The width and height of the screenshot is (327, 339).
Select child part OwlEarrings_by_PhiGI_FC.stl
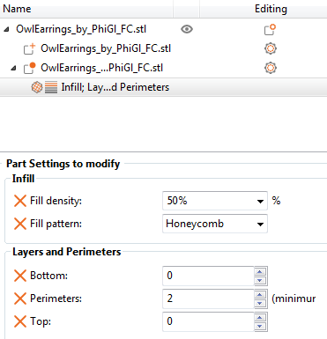(106, 48)
